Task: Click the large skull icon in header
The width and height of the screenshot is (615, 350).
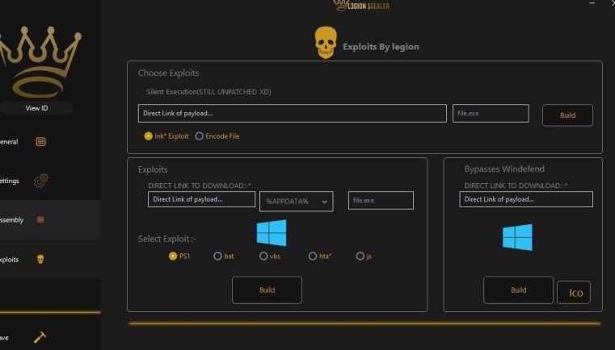Action: (325, 44)
